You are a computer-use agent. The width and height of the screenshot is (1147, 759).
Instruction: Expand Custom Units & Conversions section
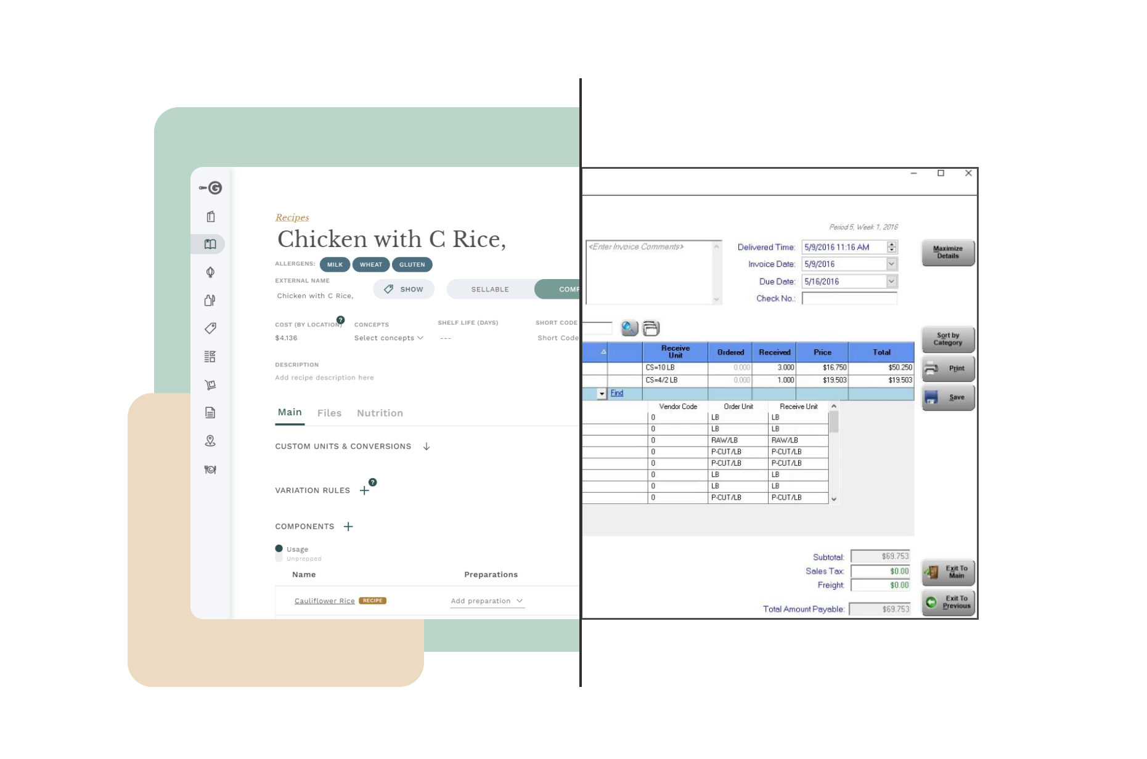tap(427, 446)
